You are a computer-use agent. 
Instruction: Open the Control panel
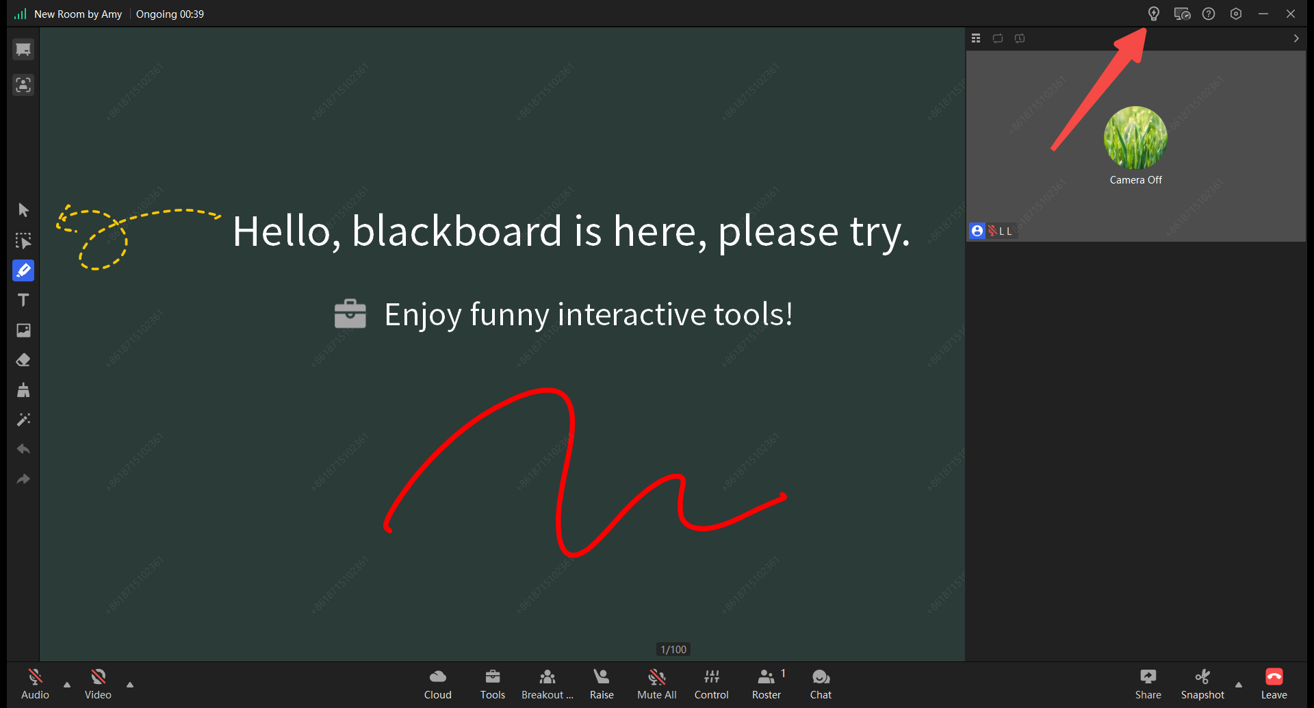click(712, 684)
